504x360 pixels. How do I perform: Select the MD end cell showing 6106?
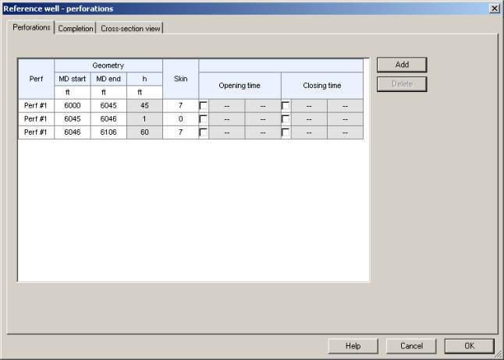click(108, 132)
